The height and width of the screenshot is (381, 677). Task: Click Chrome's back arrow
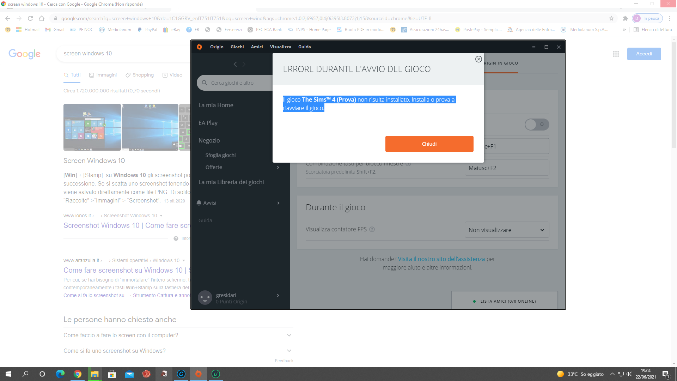8,18
